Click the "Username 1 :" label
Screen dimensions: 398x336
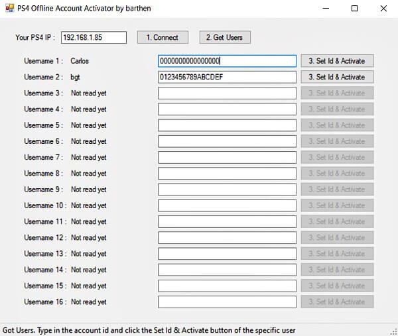tap(44, 61)
